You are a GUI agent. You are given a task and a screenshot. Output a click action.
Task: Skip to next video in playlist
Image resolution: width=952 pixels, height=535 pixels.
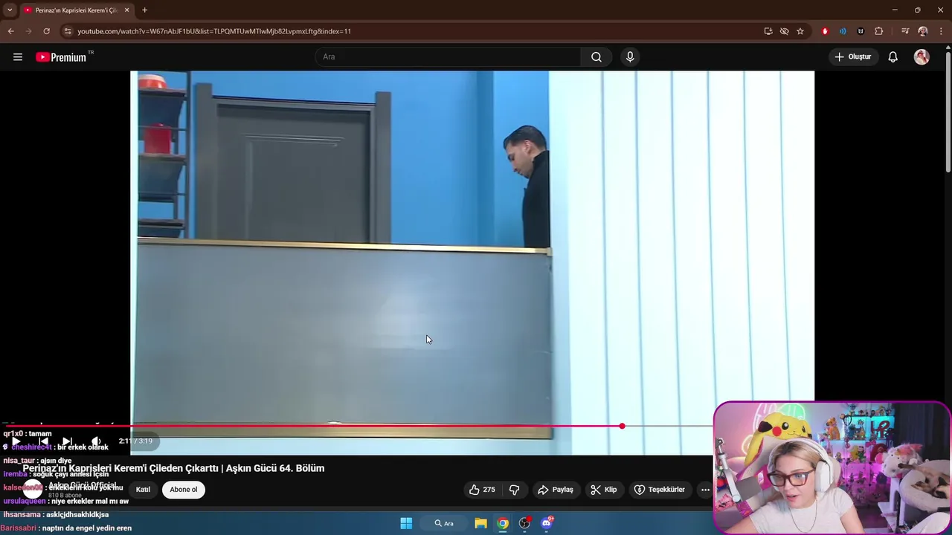pos(67,441)
